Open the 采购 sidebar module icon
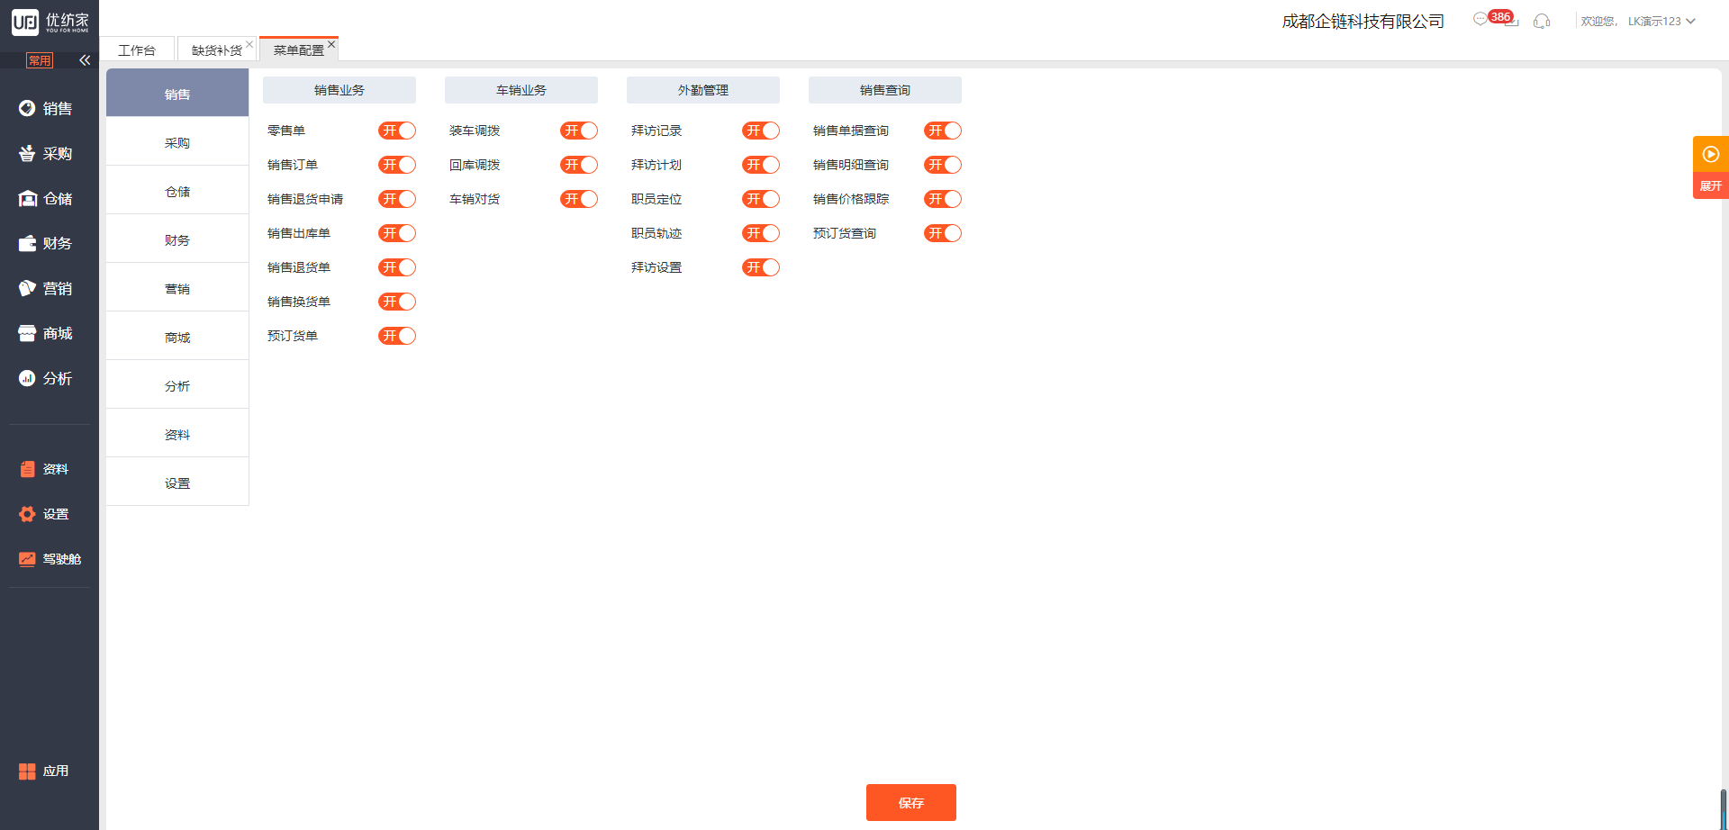 tap(27, 154)
